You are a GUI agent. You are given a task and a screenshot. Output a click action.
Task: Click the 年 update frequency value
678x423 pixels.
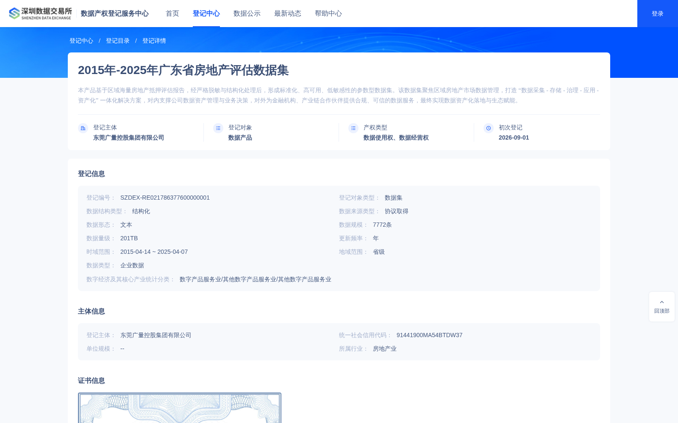coord(376,238)
